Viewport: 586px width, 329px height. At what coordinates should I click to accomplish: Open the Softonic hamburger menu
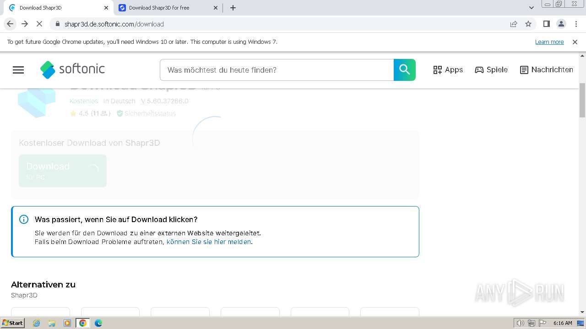tap(18, 70)
